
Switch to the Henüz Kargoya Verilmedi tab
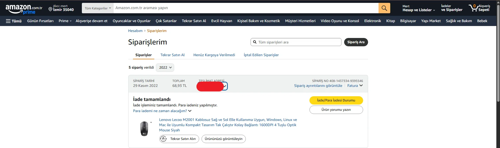pos(214,55)
